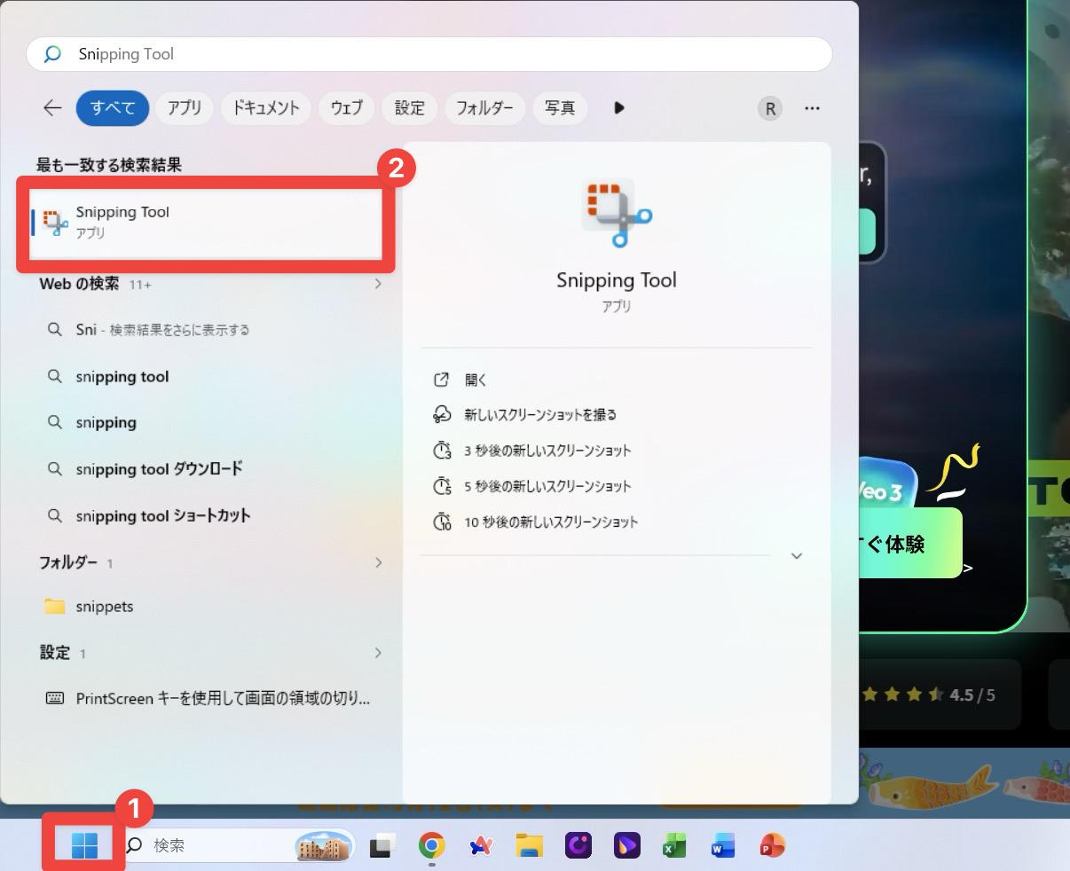
Task: Select the すべて filter tab
Action: pos(112,108)
